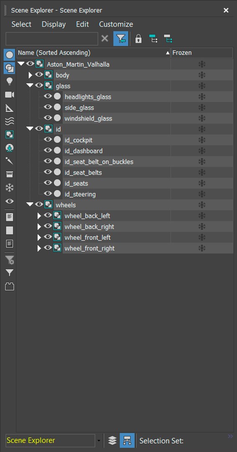The height and width of the screenshot is (452, 237).
Task: Switch to Sort By Layer mode
Action: [x=113, y=440]
